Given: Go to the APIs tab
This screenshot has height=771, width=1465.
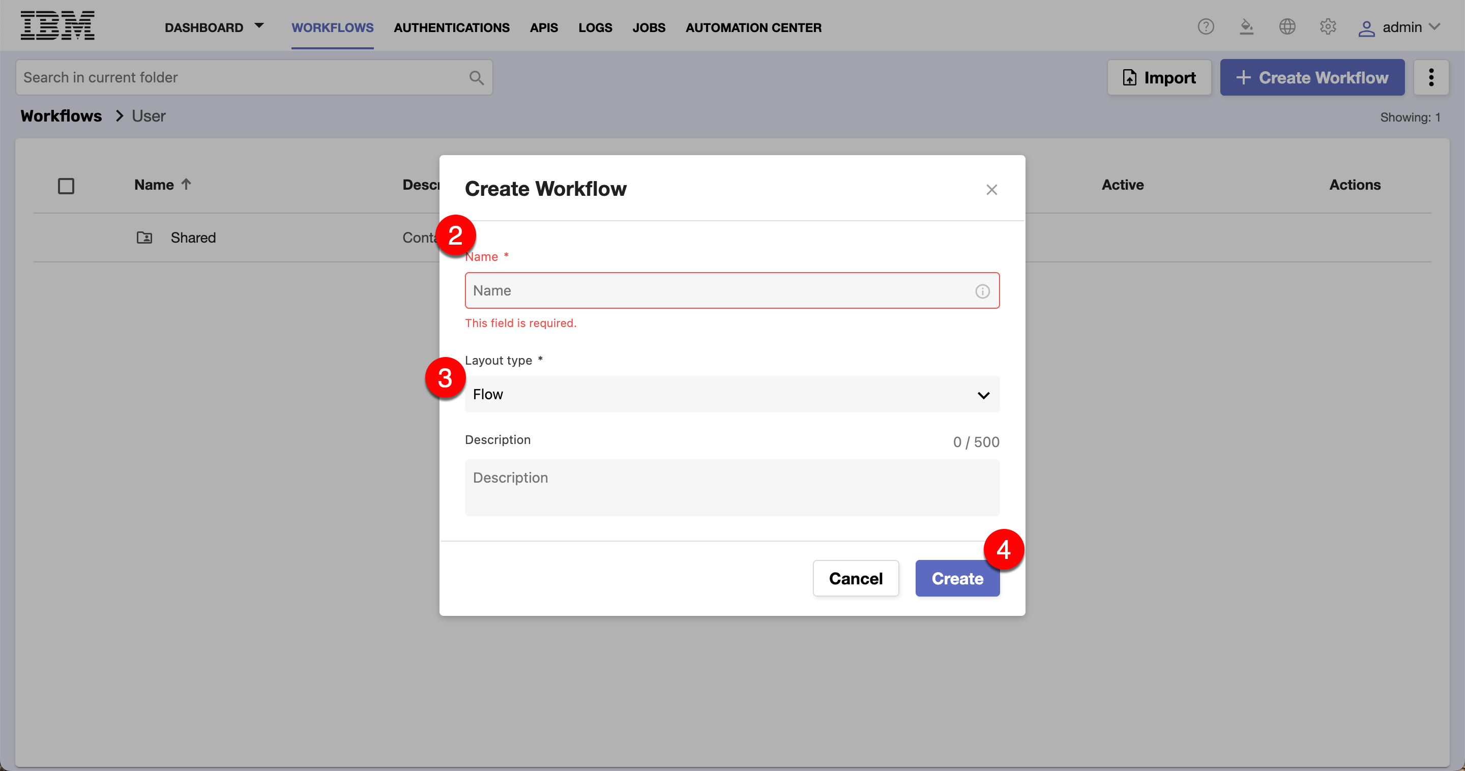Looking at the screenshot, I should pos(544,27).
